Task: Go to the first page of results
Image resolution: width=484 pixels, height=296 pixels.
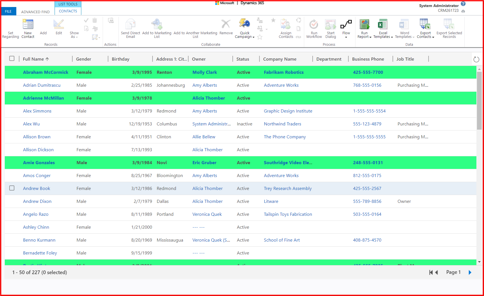Action: (431, 272)
